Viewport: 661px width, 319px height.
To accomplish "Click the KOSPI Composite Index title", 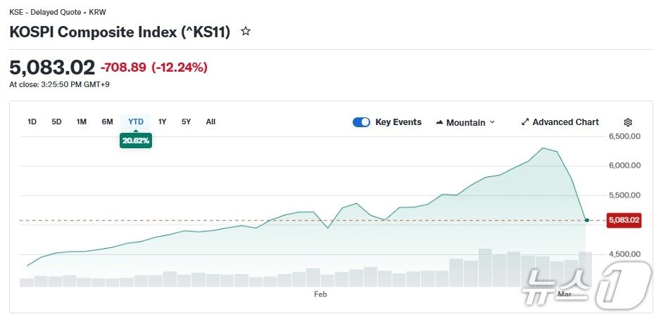I will point(120,32).
